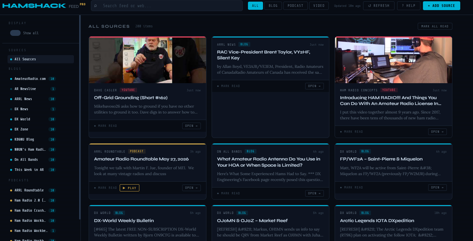
Task: Open DX News source in sidebar
Action: pyautogui.click(x=33, y=109)
